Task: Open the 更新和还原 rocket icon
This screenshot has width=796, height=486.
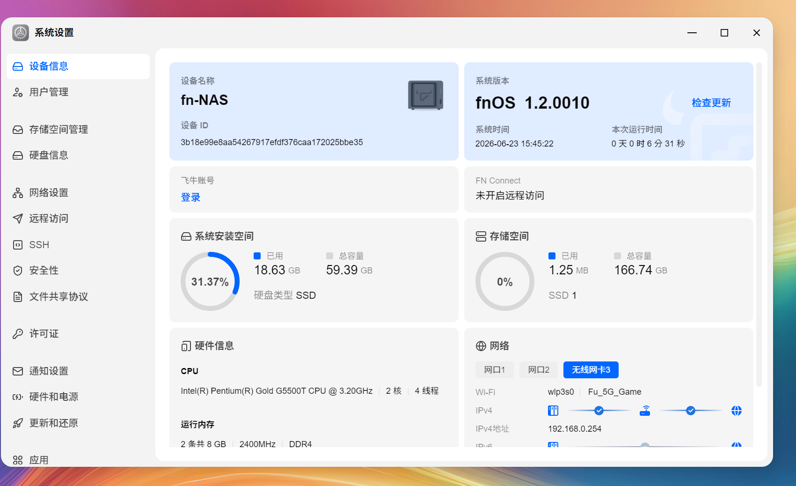Action: 18,423
